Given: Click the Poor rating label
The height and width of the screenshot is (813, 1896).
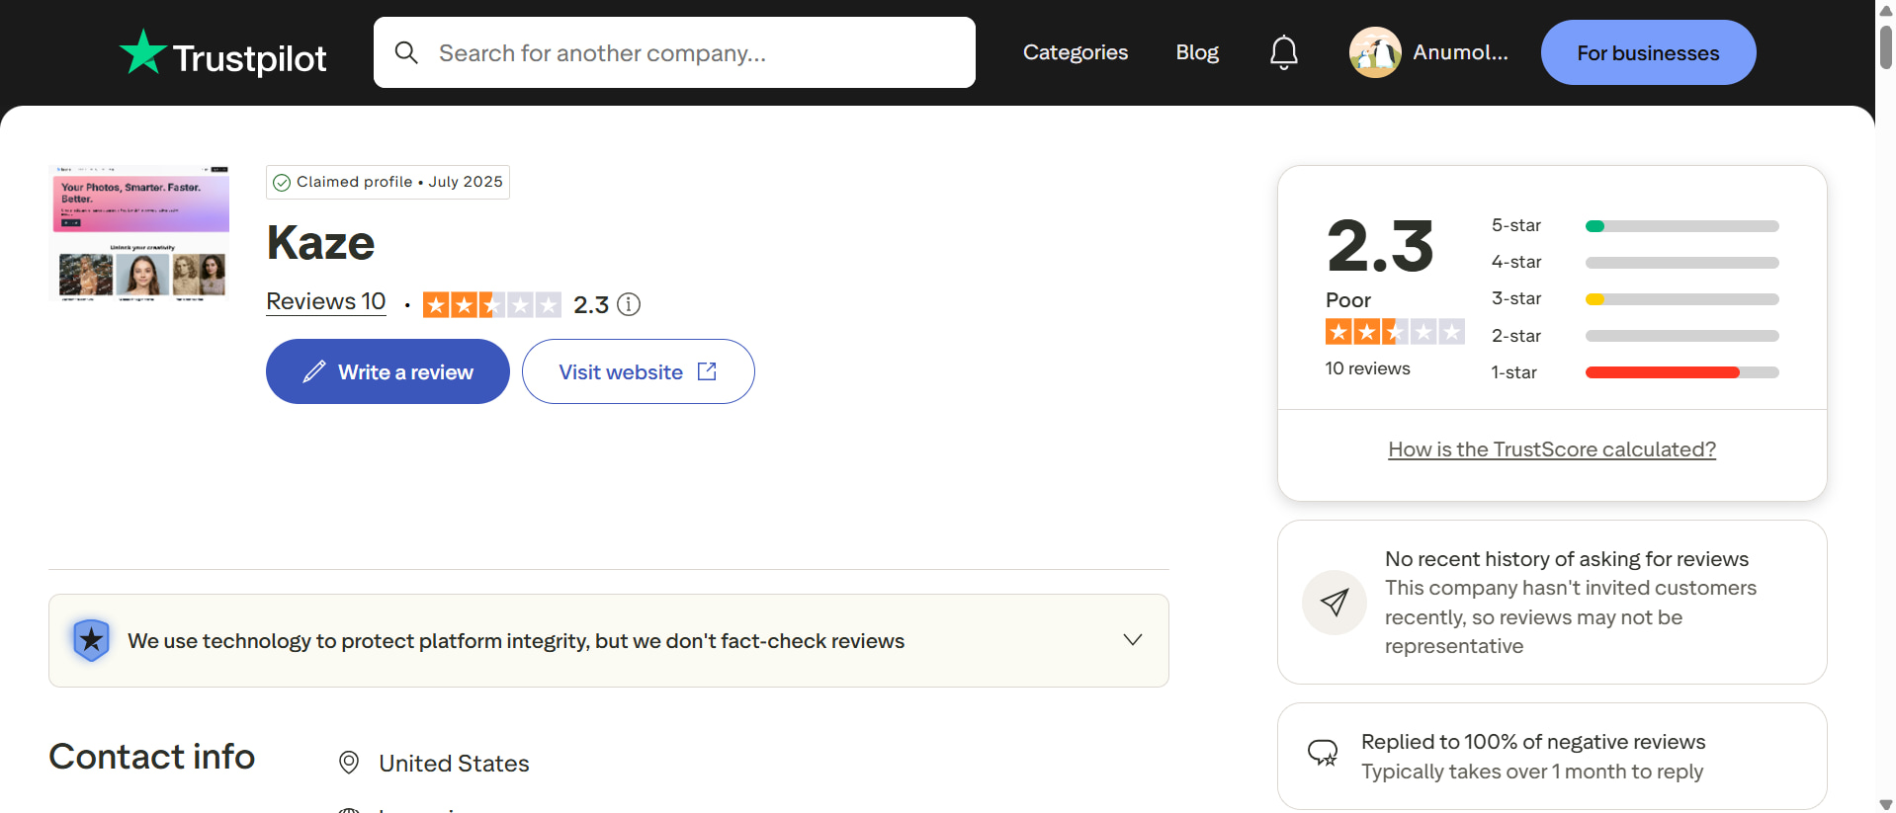Looking at the screenshot, I should (x=1348, y=300).
